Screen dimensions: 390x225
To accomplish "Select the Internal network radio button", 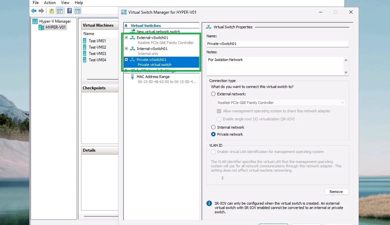I will click(214, 127).
